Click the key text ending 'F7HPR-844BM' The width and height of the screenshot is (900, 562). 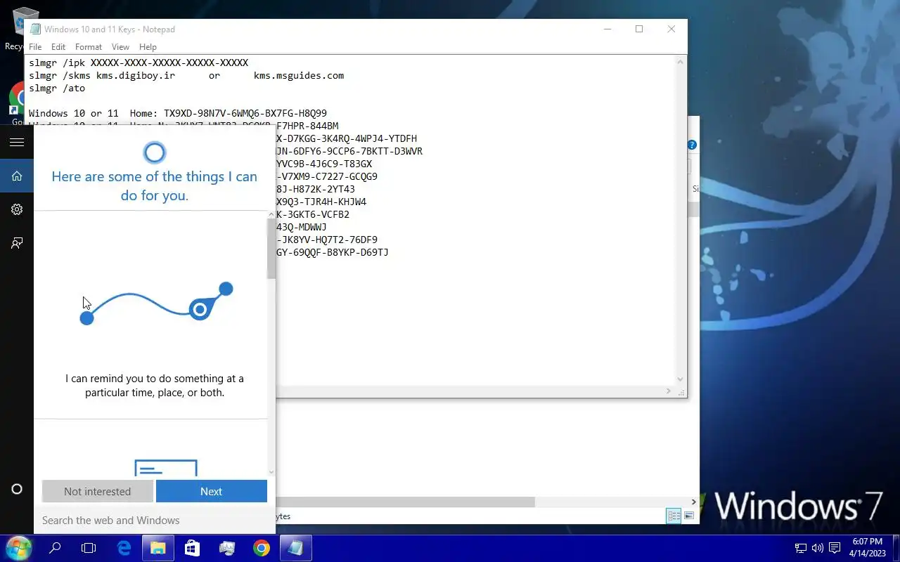[x=307, y=126]
